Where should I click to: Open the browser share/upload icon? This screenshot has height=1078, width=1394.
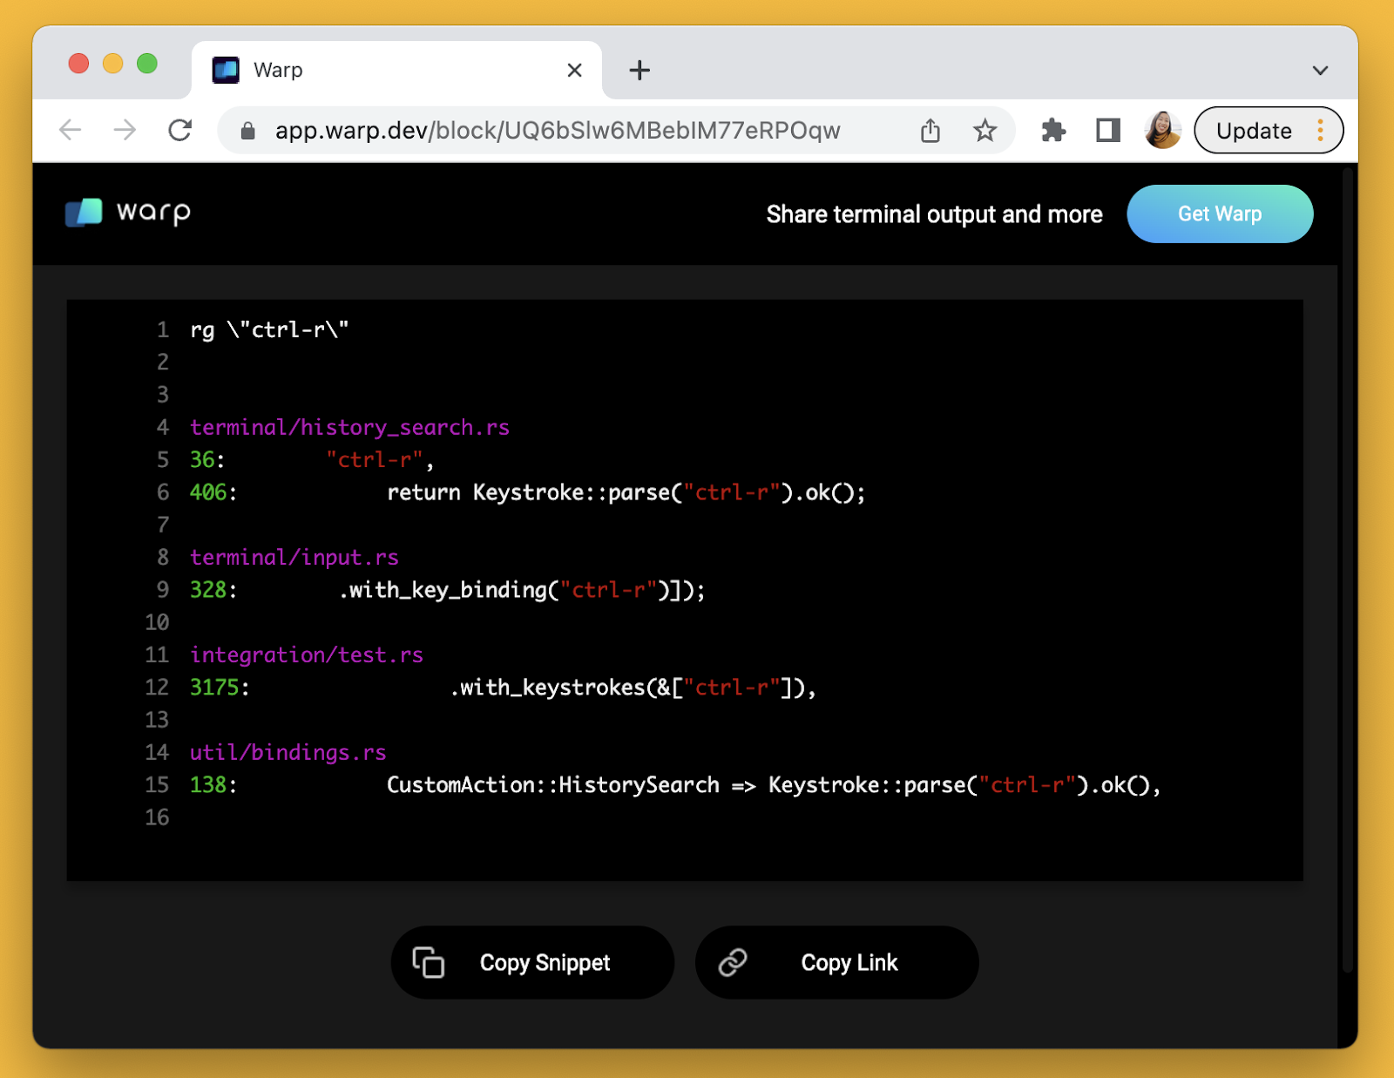click(x=930, y=130)
